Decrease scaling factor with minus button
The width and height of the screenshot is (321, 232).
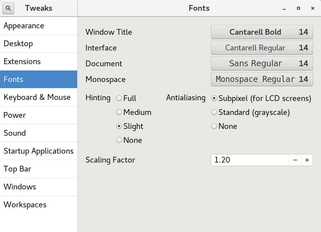pyautogui.click(x=295, y=160)
